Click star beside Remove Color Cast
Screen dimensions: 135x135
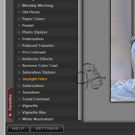[19, 65]
